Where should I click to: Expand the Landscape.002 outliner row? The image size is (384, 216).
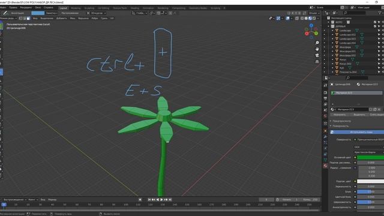[332, 35]
